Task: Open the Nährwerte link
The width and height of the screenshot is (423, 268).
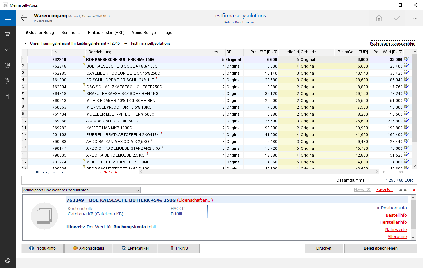Action: [396, 230]
